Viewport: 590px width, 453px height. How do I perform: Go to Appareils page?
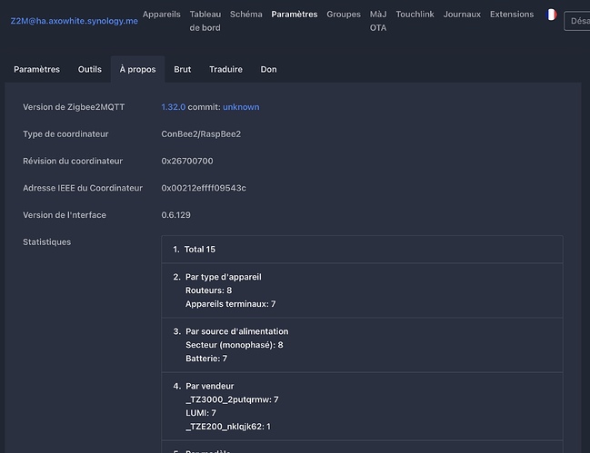coord(162,15)
